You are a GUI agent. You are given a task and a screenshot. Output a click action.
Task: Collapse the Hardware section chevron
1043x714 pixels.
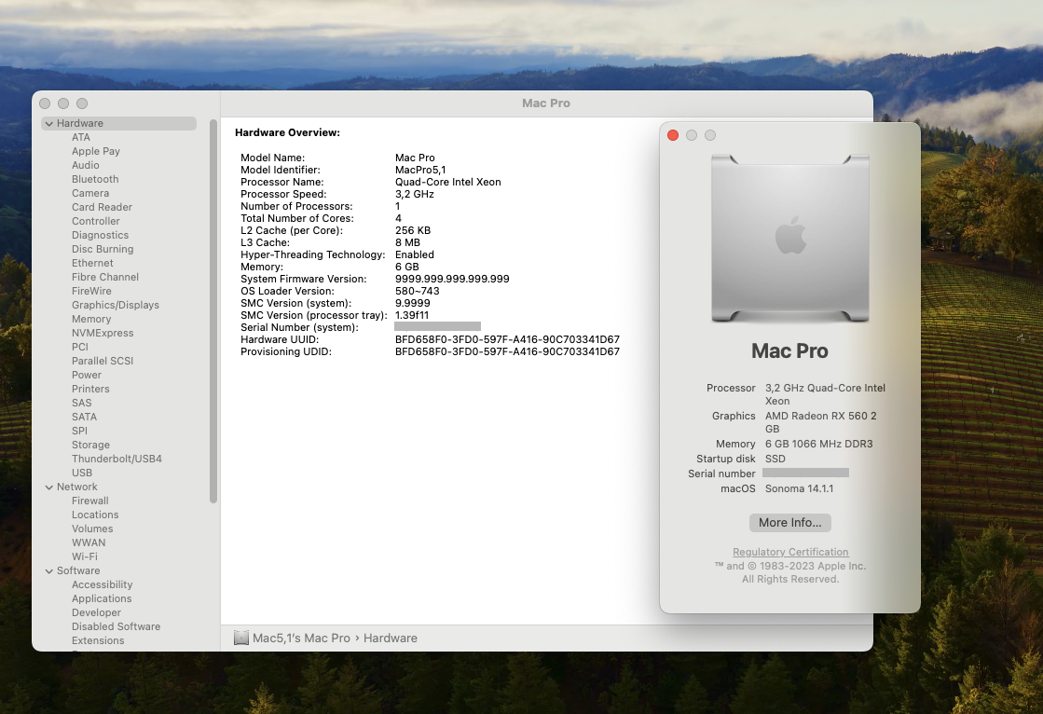49,124
